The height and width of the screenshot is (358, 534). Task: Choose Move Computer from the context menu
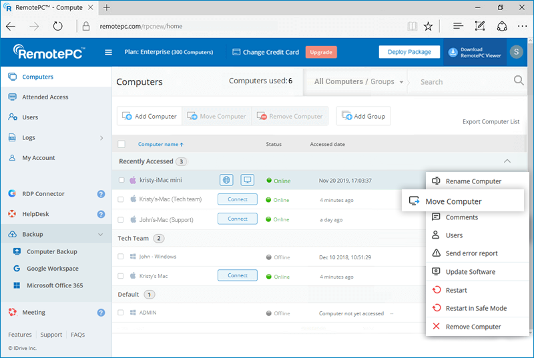(x=453, y=201)
